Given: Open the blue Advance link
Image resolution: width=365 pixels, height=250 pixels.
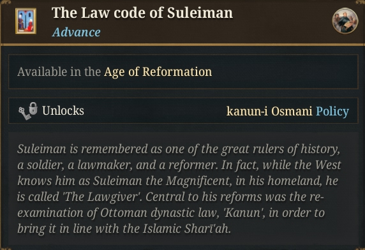Looking at the screenshot, I should [x=77, y=32].
